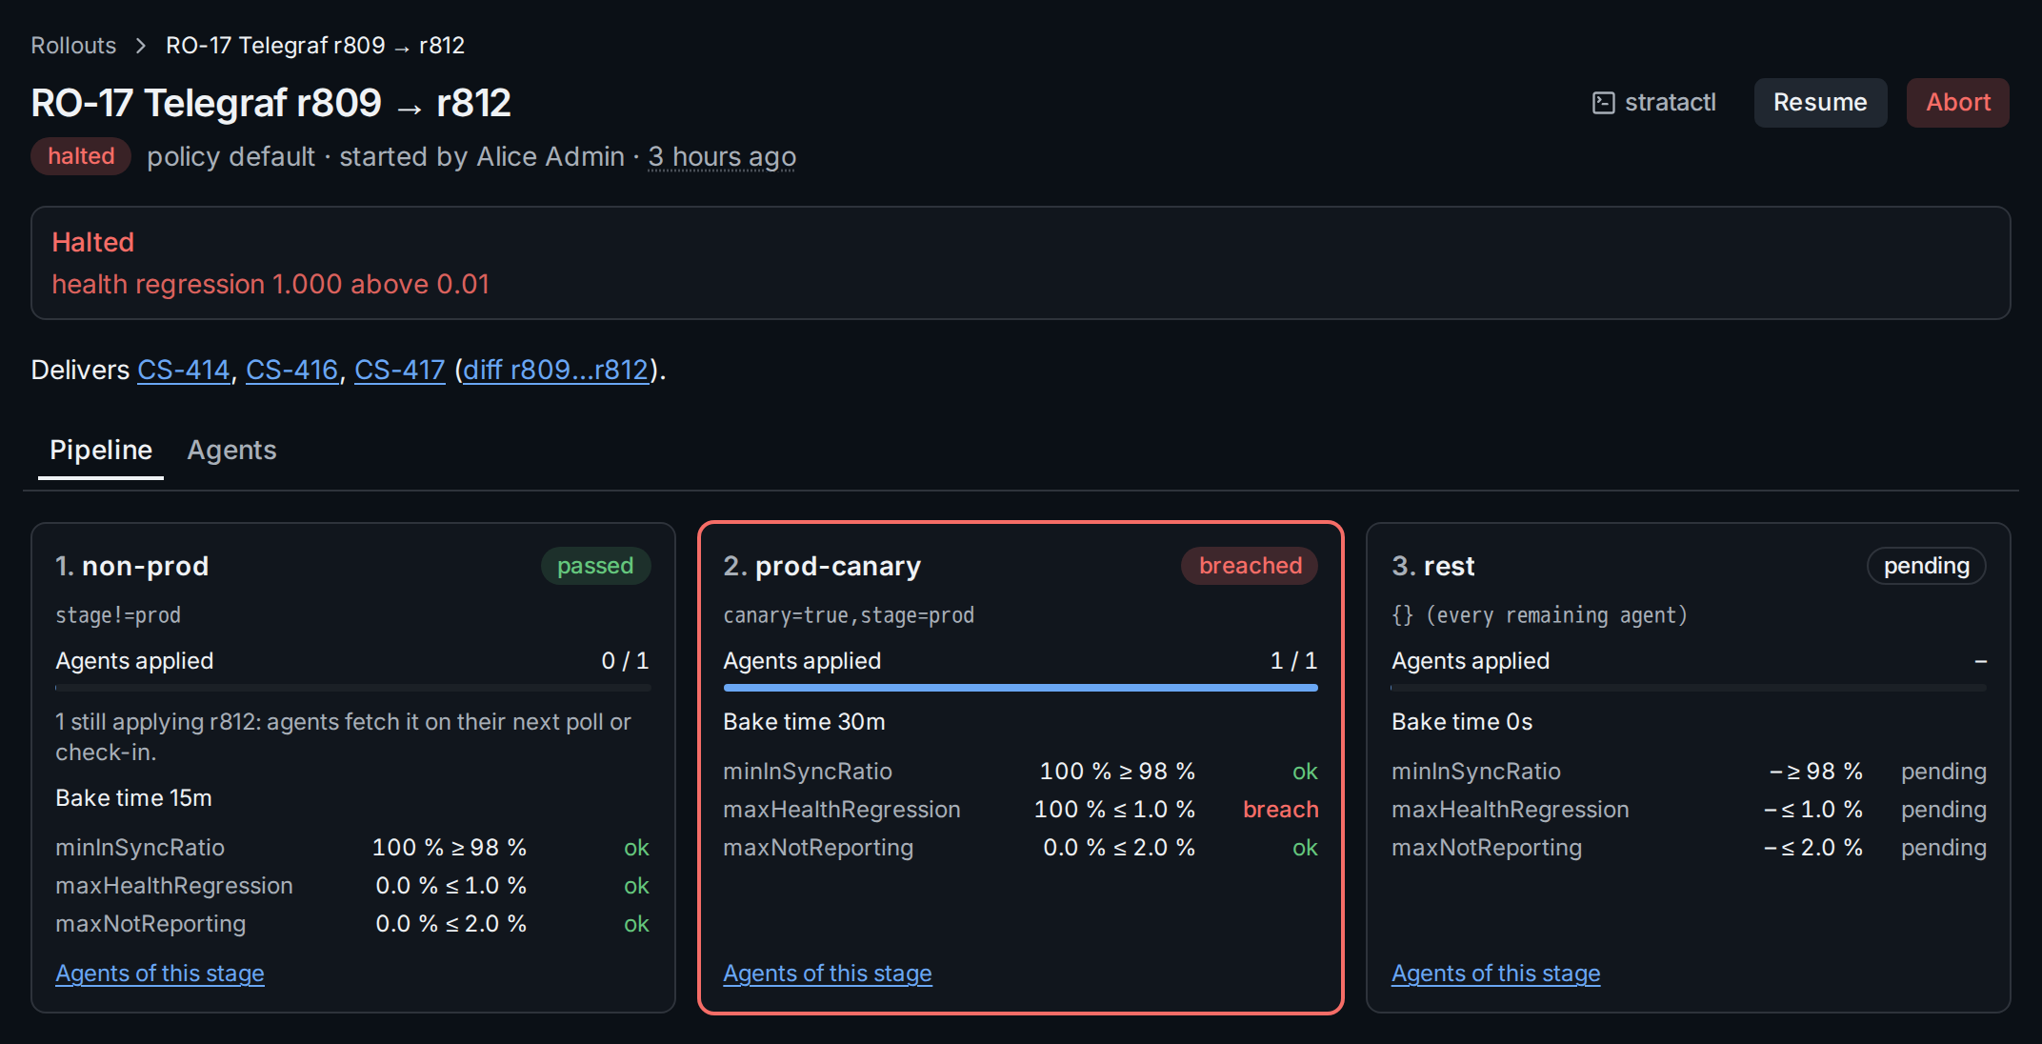
Task: Click the breadcrumb chevron separator
Action: point(141,46)
